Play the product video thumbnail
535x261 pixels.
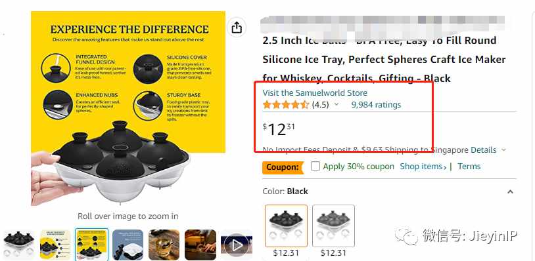(236, 245)
